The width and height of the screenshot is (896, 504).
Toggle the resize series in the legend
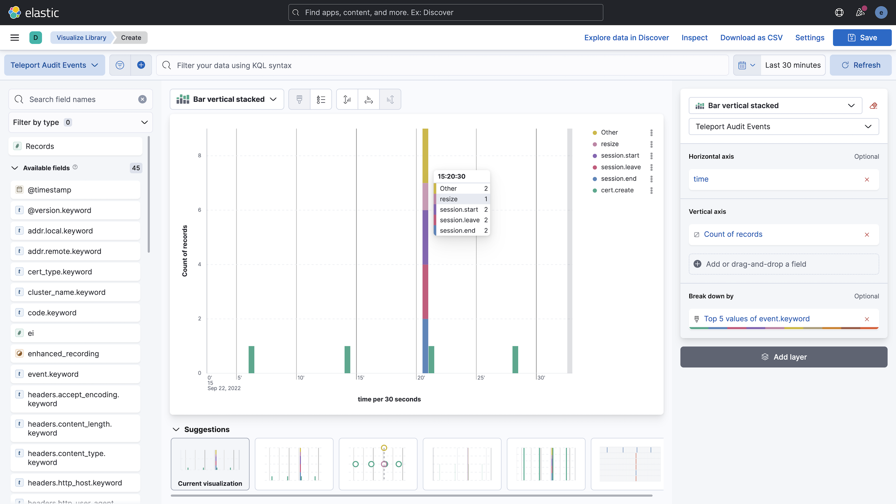pyautogui.click(x=610, y=144)
